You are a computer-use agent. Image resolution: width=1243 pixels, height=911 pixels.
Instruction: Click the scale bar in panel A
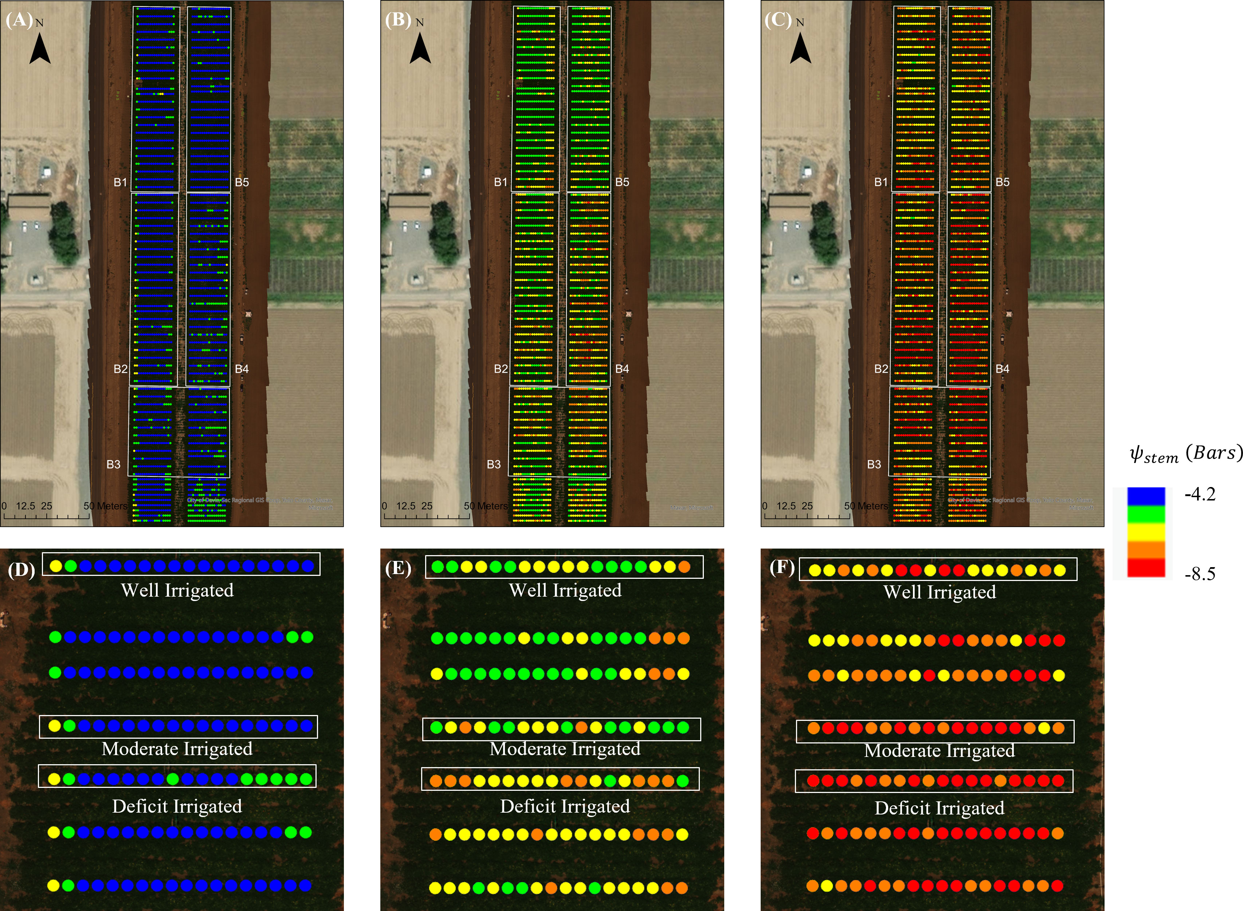(46, 516)
